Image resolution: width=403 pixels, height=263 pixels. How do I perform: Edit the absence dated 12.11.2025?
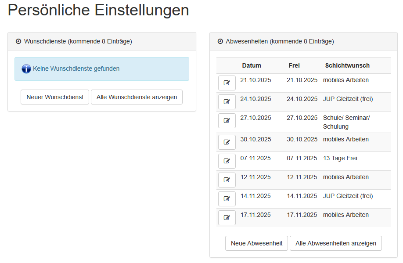227,180
